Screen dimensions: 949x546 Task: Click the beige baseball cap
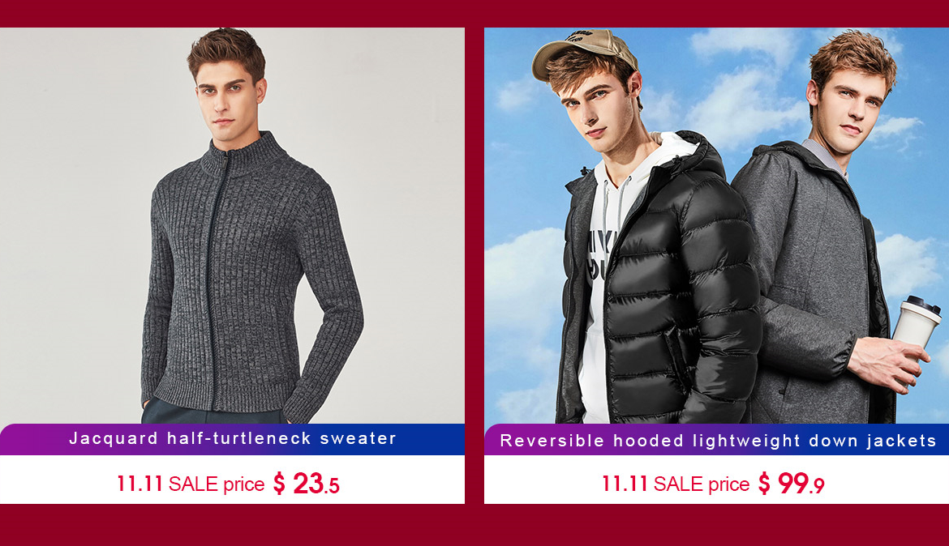[583, 53]
